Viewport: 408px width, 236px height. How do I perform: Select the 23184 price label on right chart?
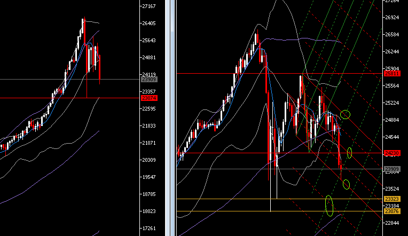click(x=392, y=206)
